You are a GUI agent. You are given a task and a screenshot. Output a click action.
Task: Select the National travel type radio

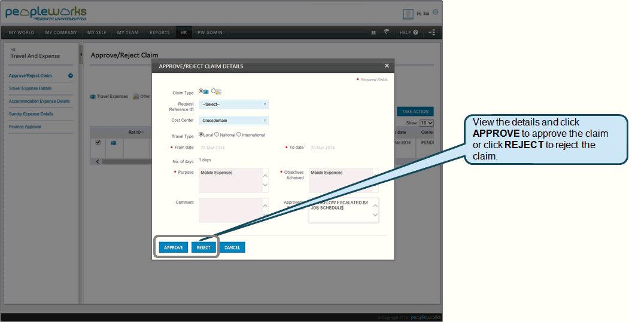pos(217,134)
